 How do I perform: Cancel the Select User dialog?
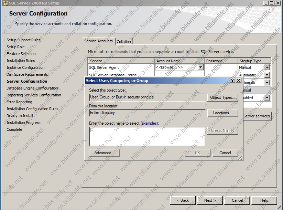tap(225, 153)
